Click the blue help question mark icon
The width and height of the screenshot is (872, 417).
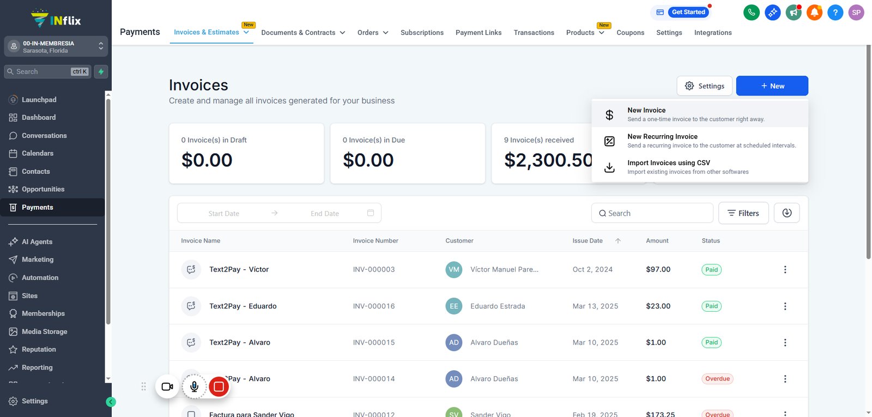(835, 12)
